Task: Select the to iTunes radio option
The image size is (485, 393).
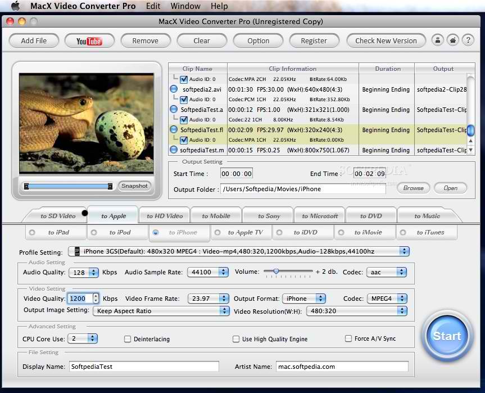Action: pos(403,232)
